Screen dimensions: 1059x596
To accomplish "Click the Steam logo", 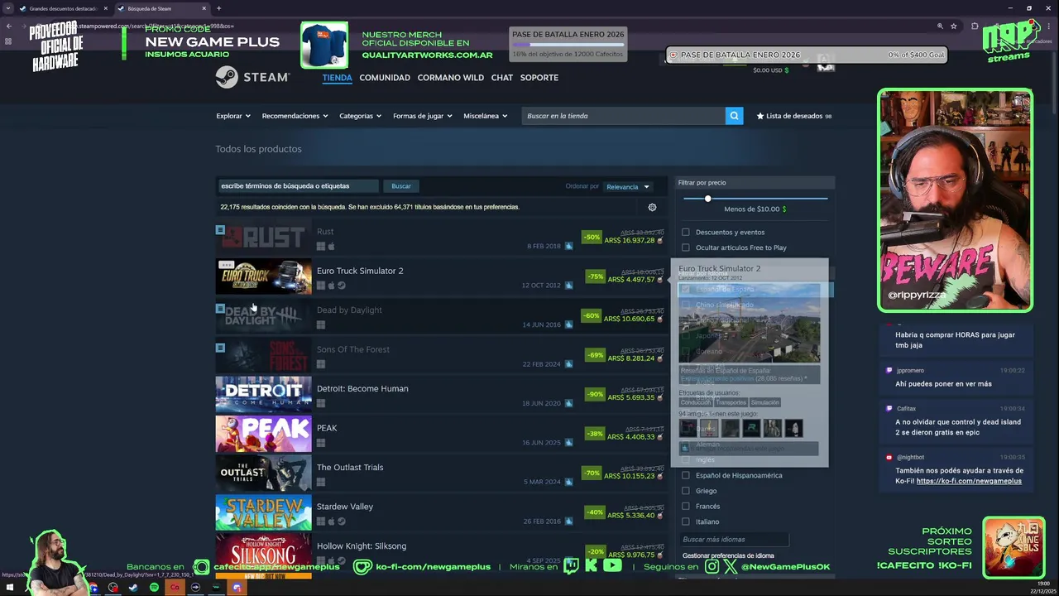I will pos(252,77).
